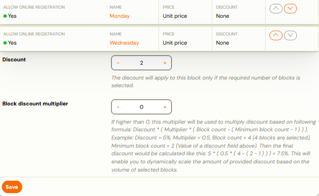319x196 pixels.
Task: Focus the Discount number field
Action: [x=141, y=63]
